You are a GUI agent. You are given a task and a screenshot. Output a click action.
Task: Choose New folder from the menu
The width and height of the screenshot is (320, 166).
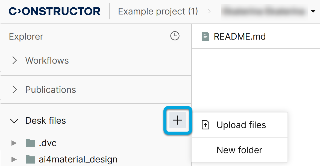239,150
